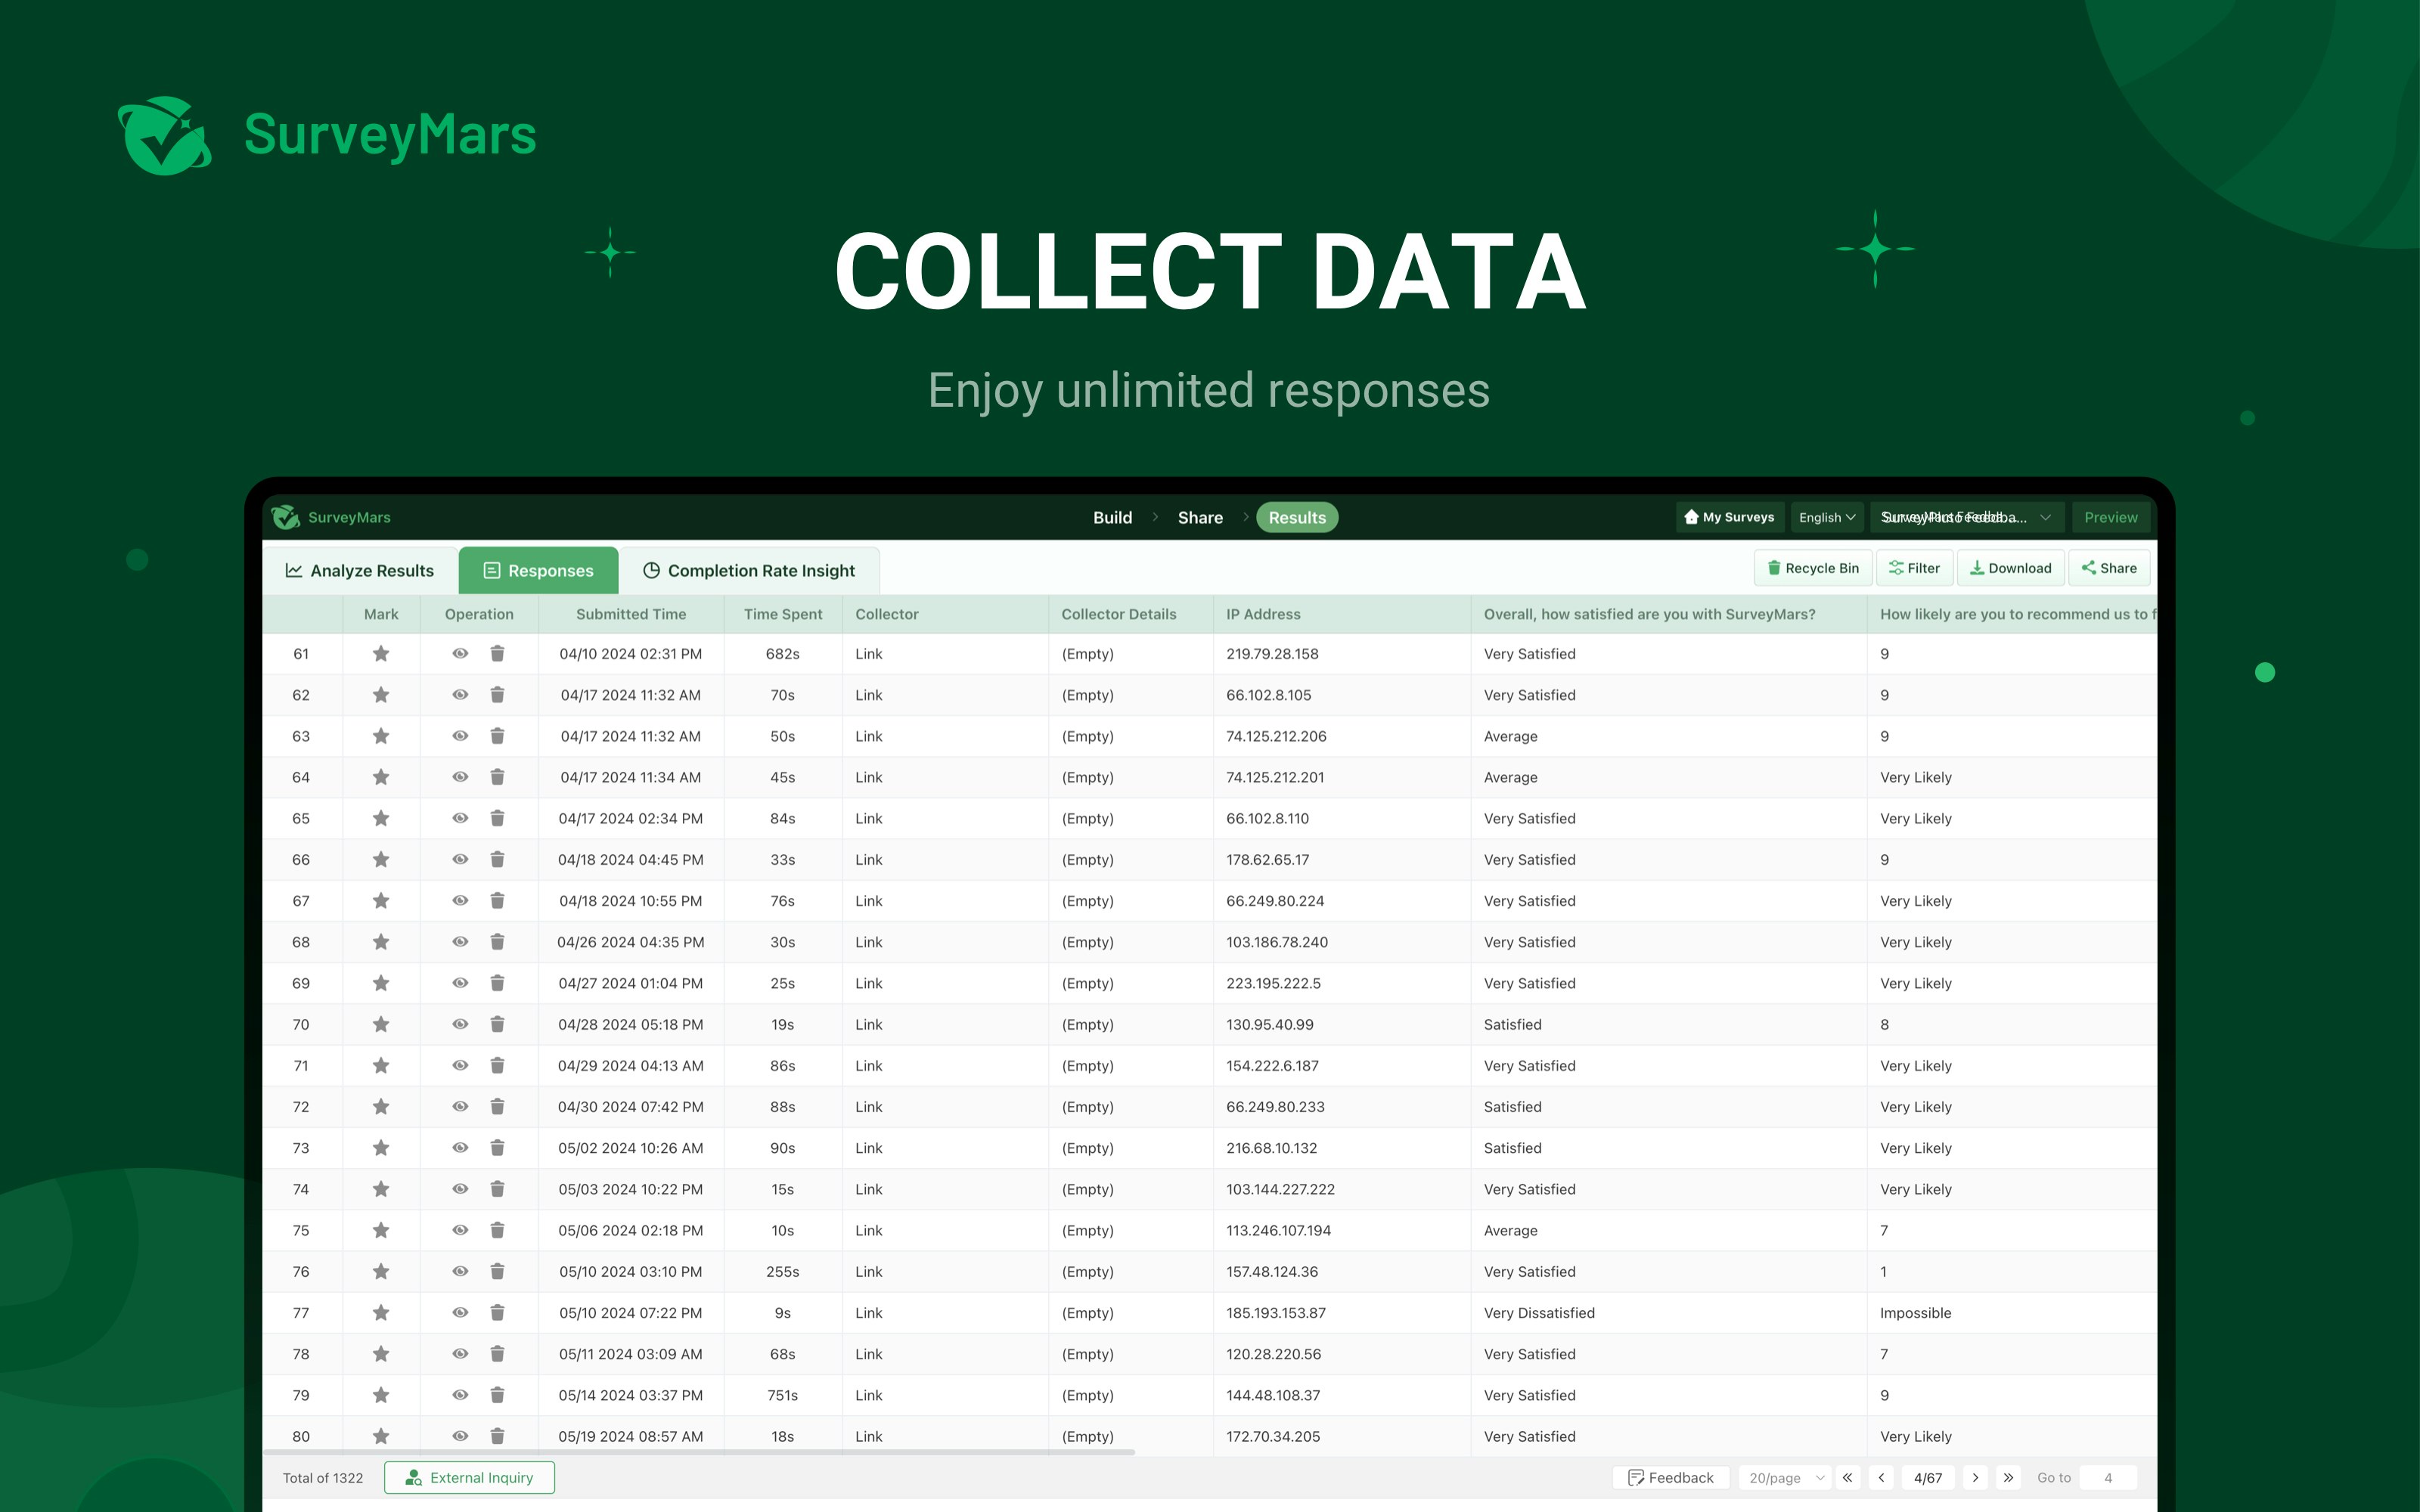Star-mark response row 66
The image size is (2420, 1512).
click(381, 860)
